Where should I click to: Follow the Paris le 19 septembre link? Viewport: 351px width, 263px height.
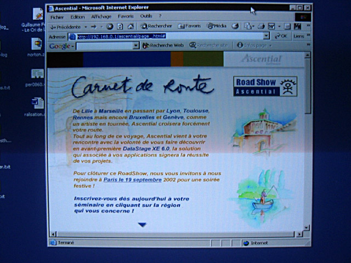pyautogui.click(x=132, y=180)
